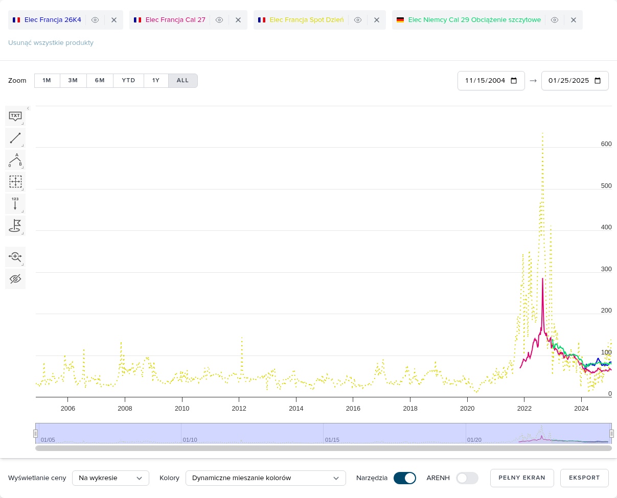
Task: Remove Elec Niemcy Cal 29 product
Action: point(574,20)
